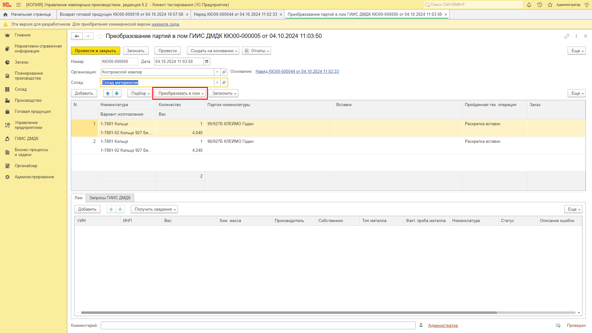This screenshot has height=333, width=592.
Task: Focus the search field Поиск Ctrl+Shift+F
Action: coord(473,5)
